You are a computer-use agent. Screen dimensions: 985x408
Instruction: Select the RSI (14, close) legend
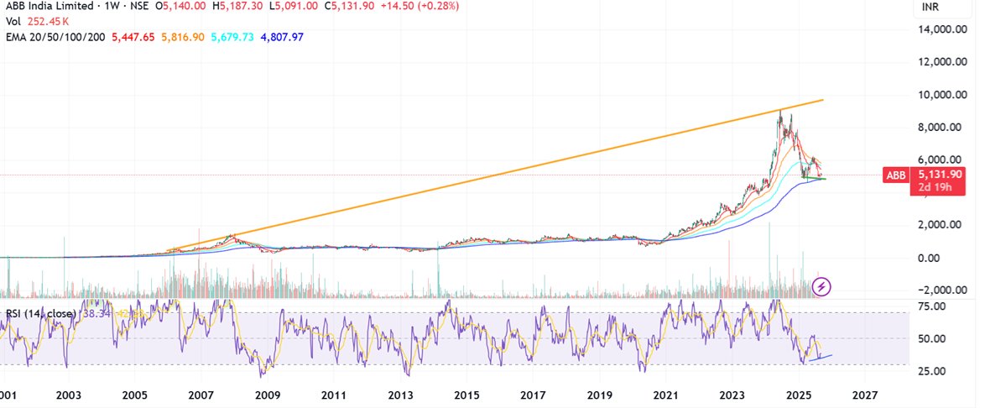pyautogui.click(x=41, y=312)
